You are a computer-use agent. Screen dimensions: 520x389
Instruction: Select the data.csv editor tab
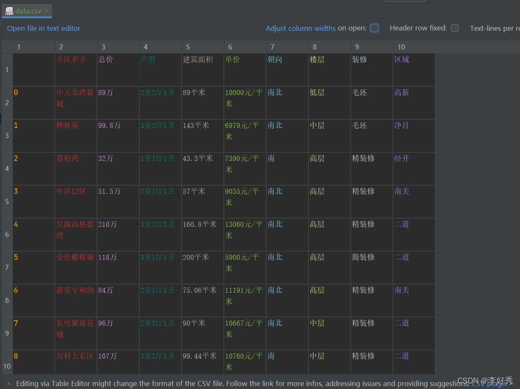click(x=27, y=11)
